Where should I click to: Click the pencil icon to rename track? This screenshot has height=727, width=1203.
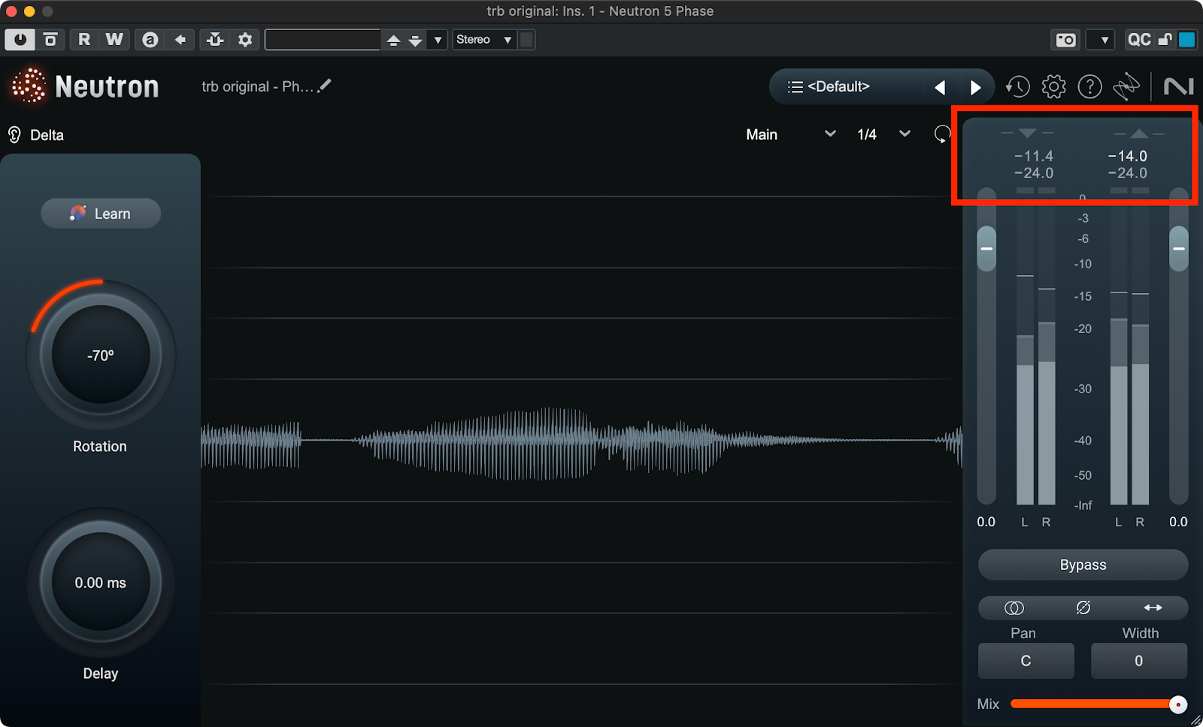[324, 86]
